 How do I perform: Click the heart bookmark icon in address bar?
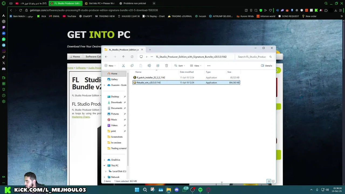[270, 10]
